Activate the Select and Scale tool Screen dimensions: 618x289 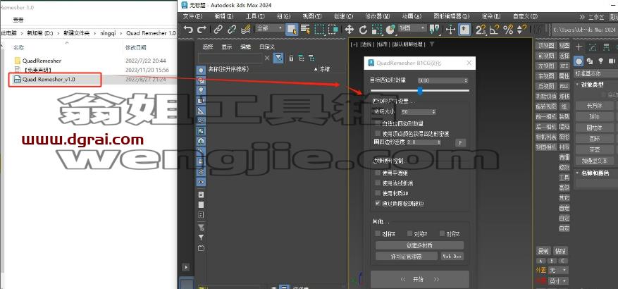(377, 29)
